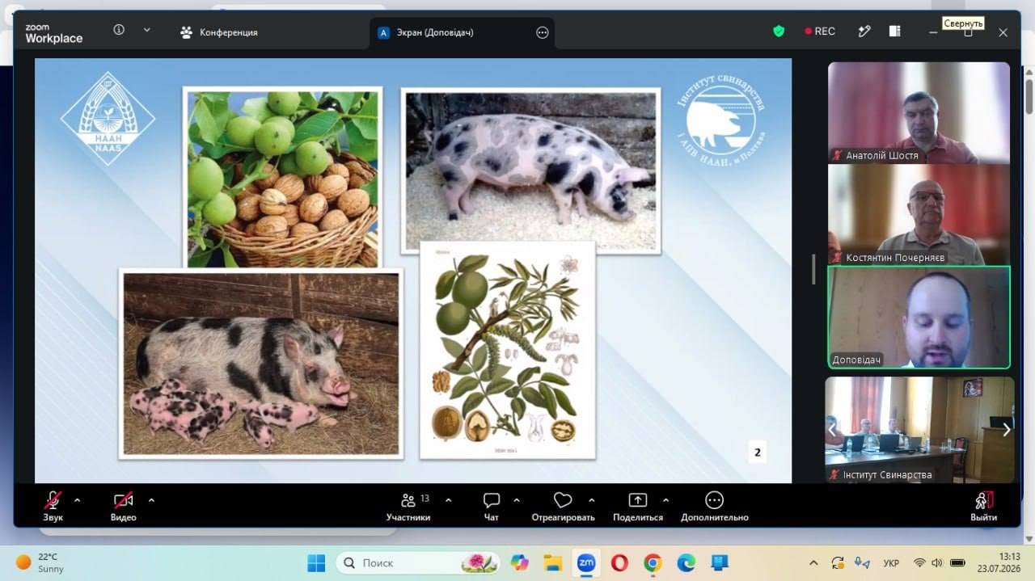Viewport: 1035px width, 581px height.
Task: Open the Чат panel
Action: (491, 506)
